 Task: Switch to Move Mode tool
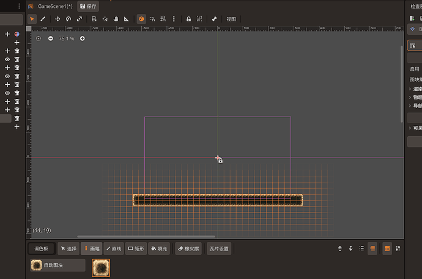[57, 19]
